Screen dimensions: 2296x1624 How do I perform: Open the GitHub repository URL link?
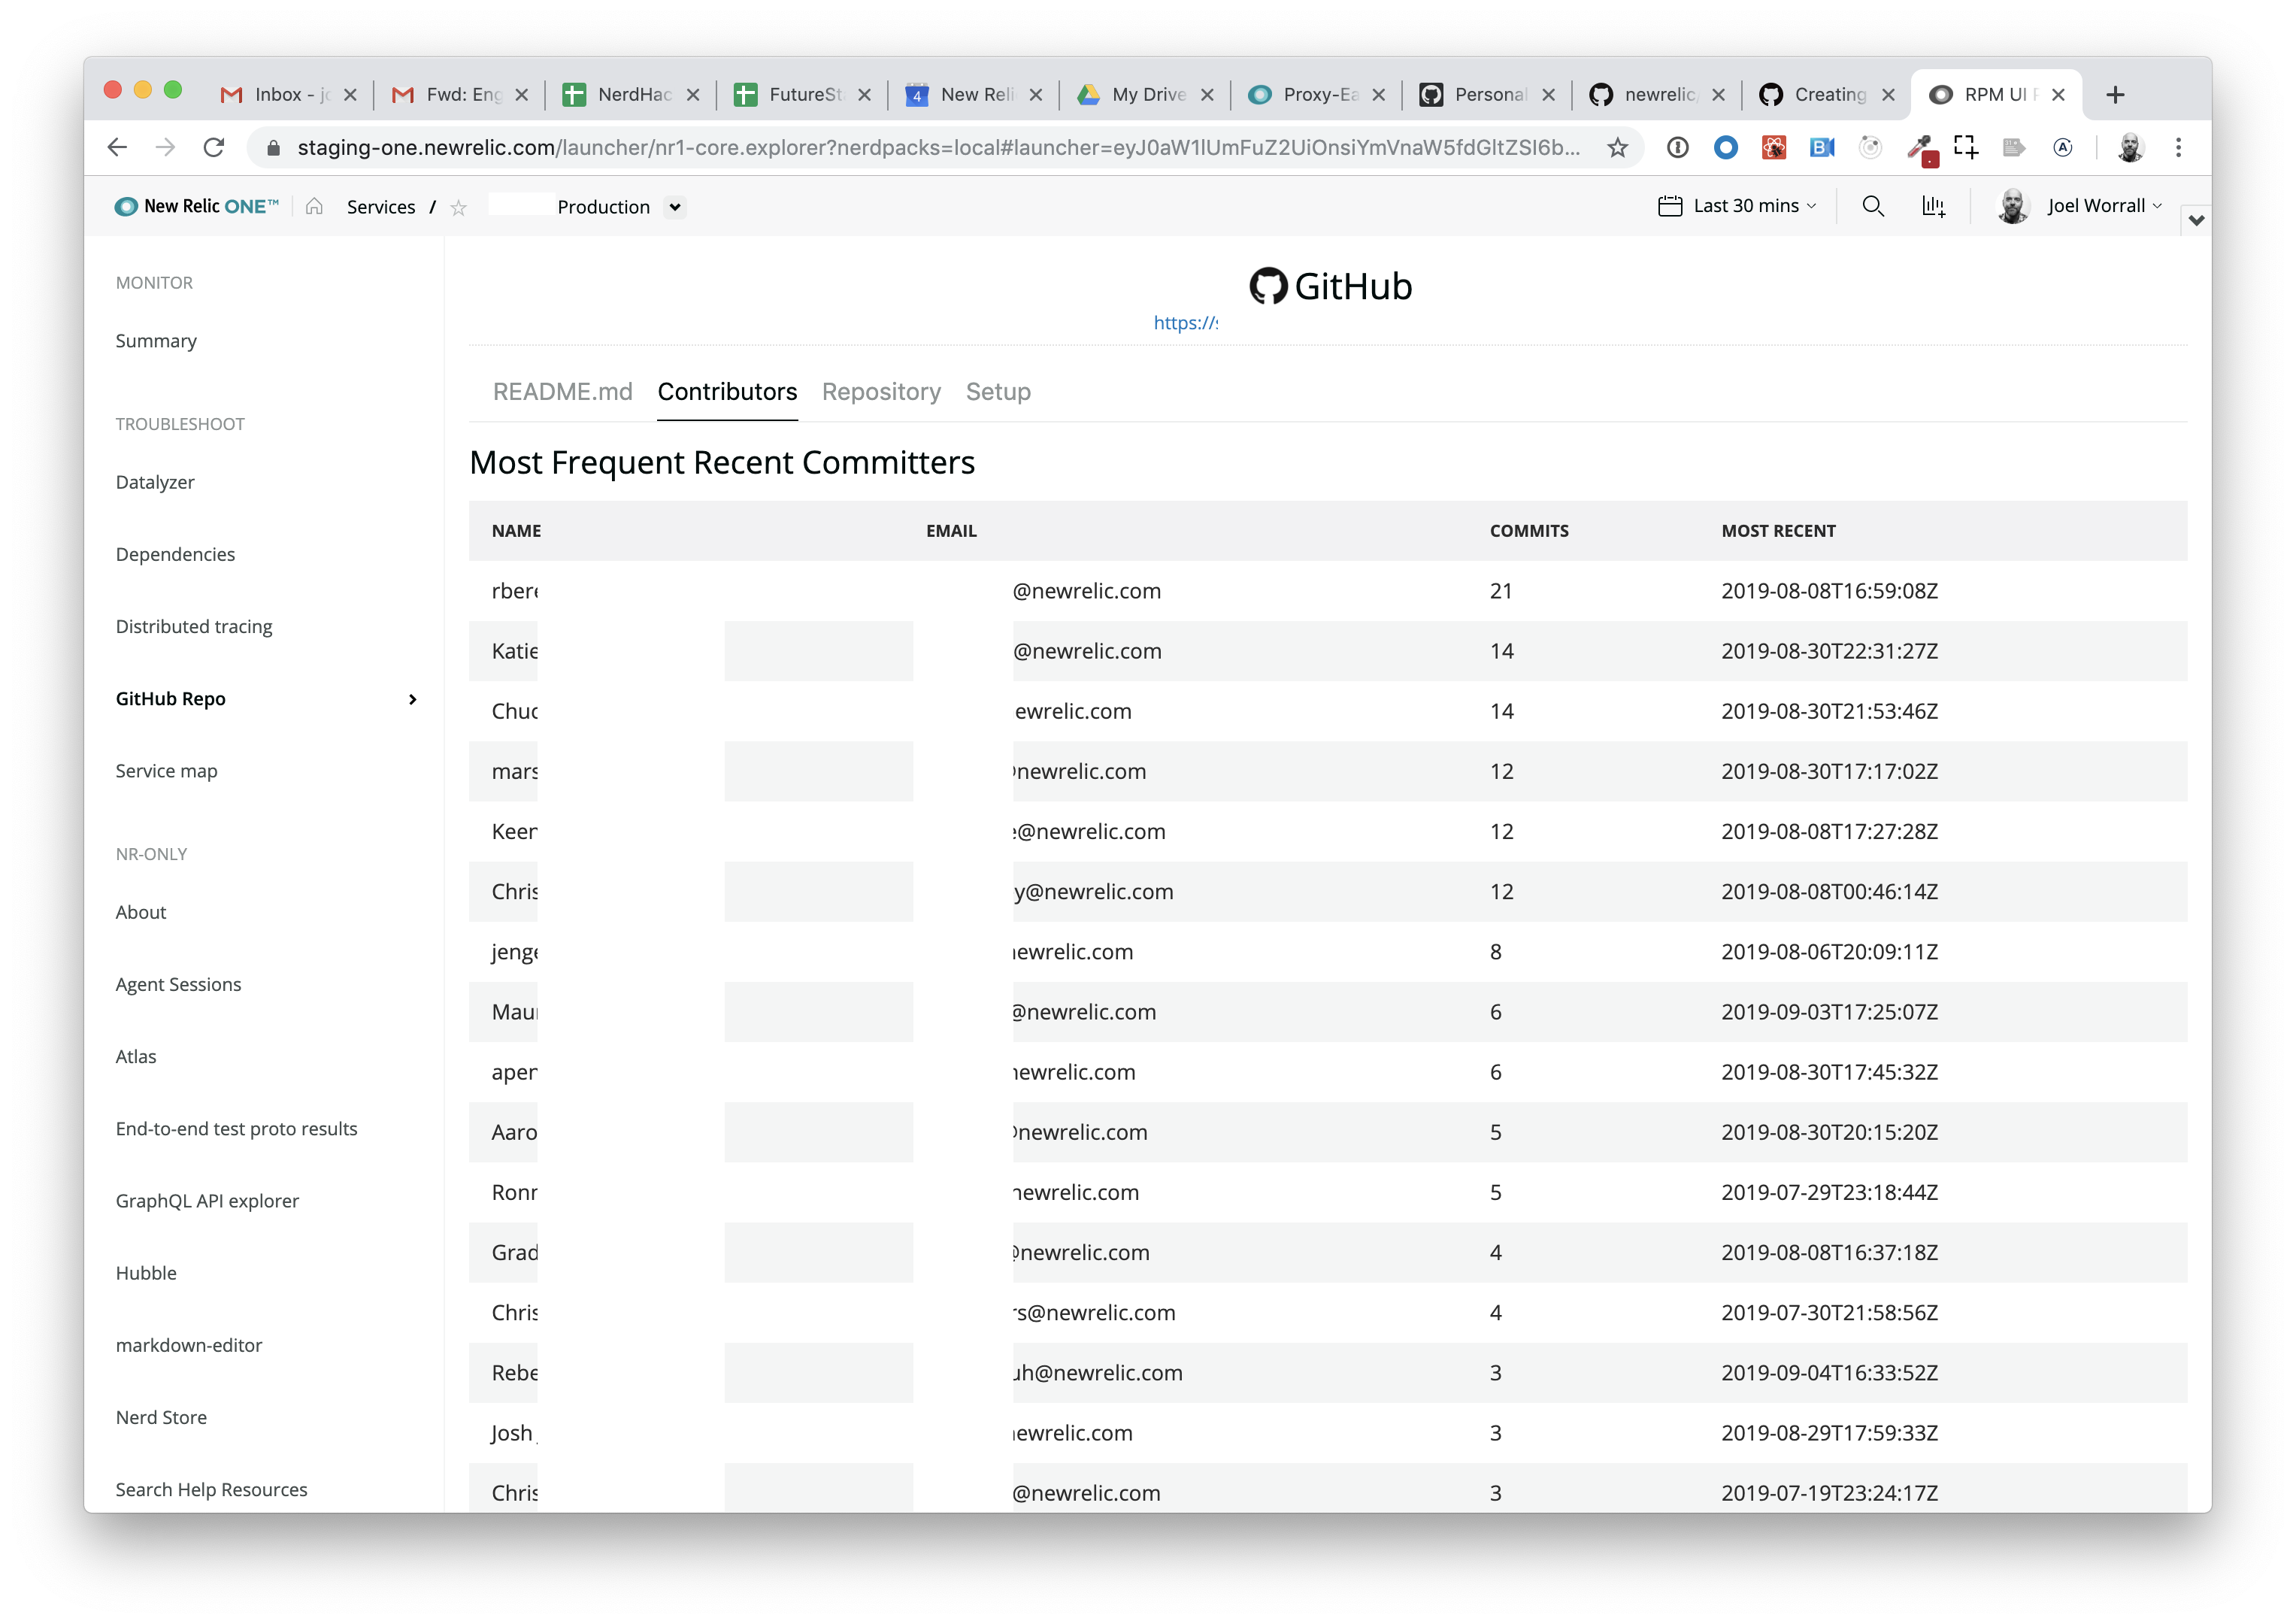[x=1184, y=323]
